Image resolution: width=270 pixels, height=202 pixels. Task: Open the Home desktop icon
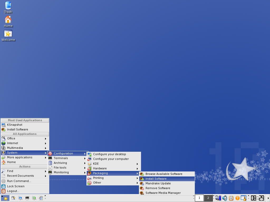[x=8, y=22]
